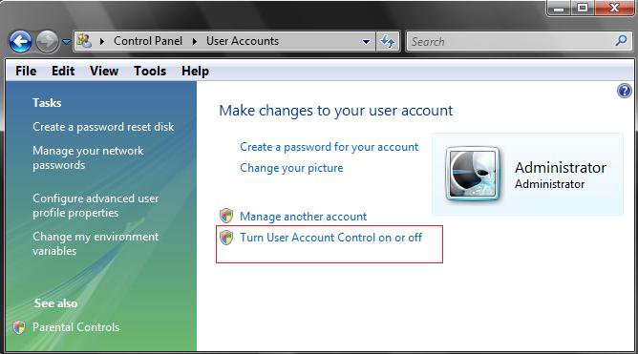The width and height of the screenshot is (638, 354).
Task: Open the Tools menu
Action: click(x=150, y=72)
